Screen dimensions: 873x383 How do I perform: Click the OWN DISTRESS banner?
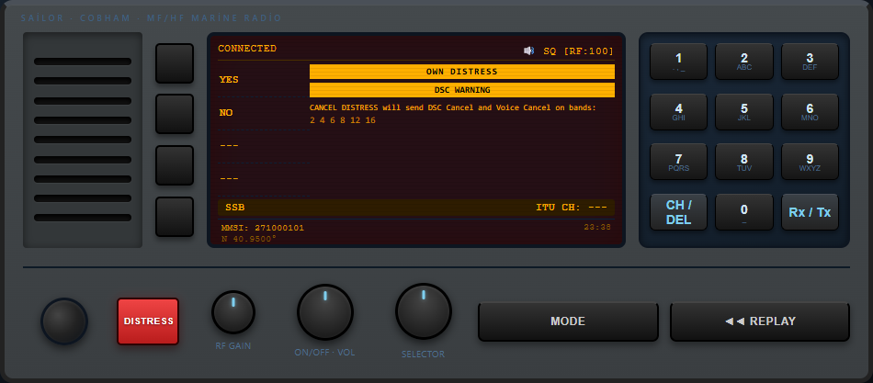pyautogui.click(x=462, y=72)
